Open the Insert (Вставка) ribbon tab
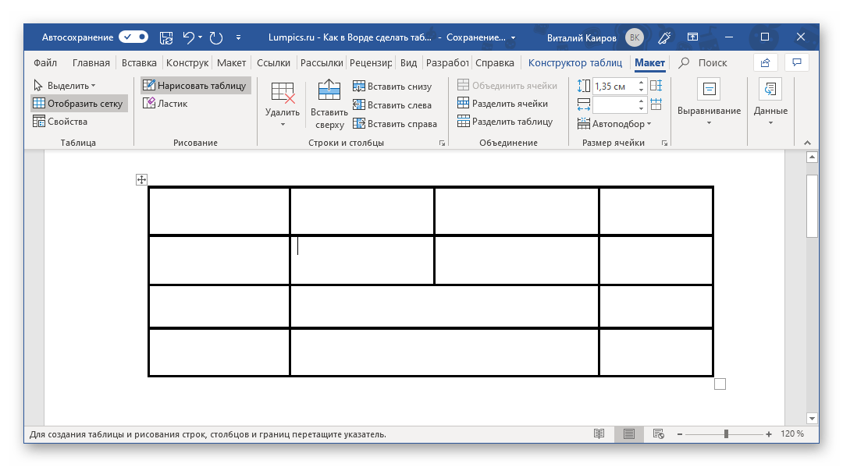This screenshot has height=467, width=843. coord(139,63)
